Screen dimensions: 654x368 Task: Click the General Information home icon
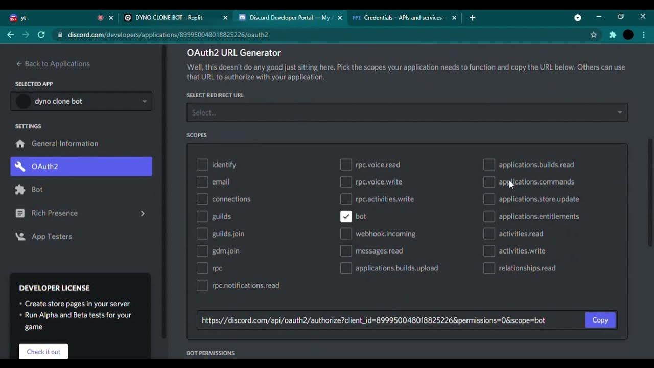(x=20, y=144)
